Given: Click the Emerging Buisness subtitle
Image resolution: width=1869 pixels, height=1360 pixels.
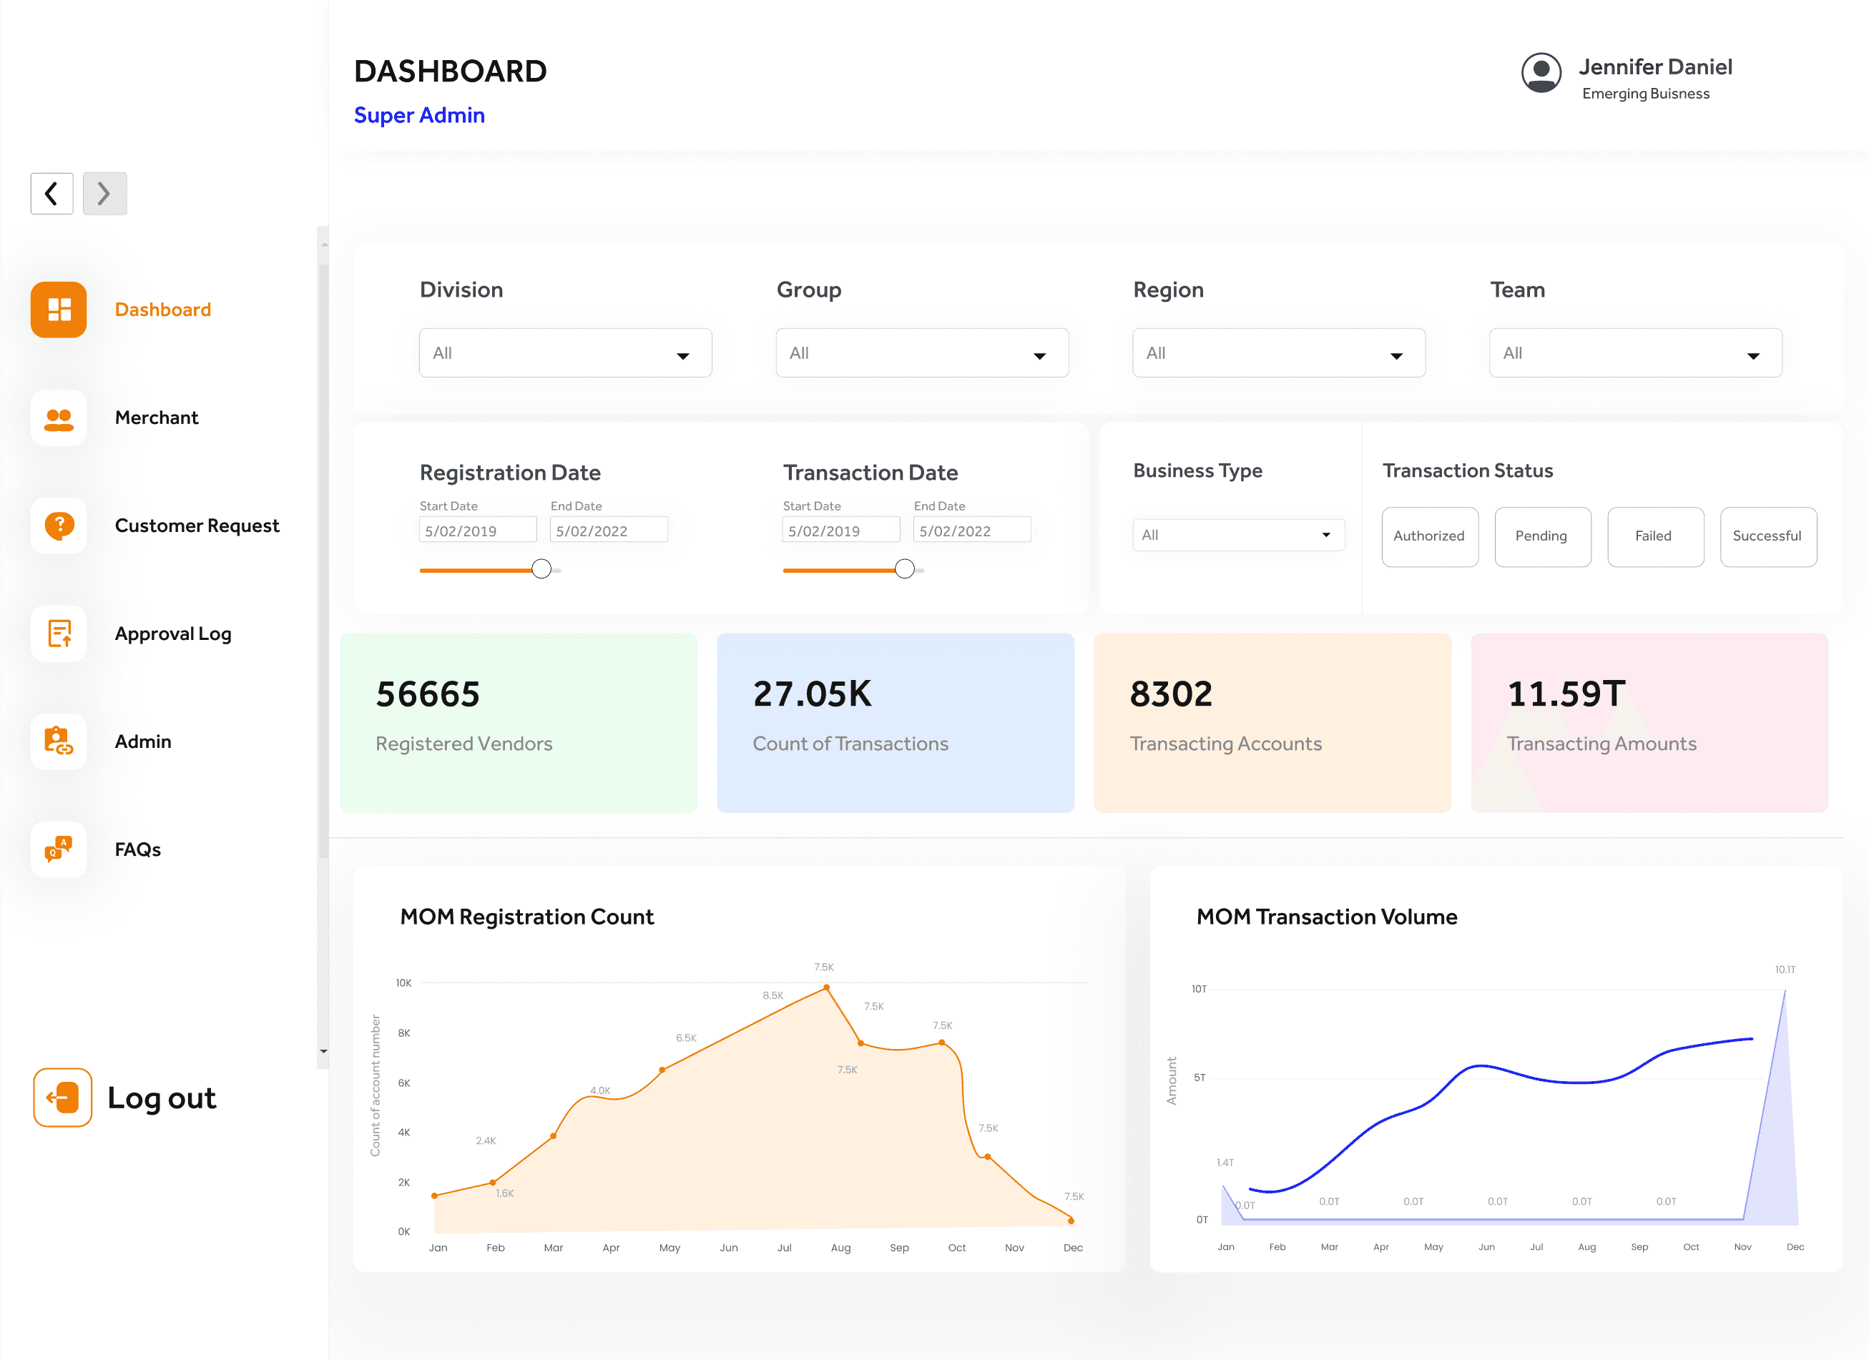Looking at the screenshot, I should pyautogui.click(x=1646, y=94).
